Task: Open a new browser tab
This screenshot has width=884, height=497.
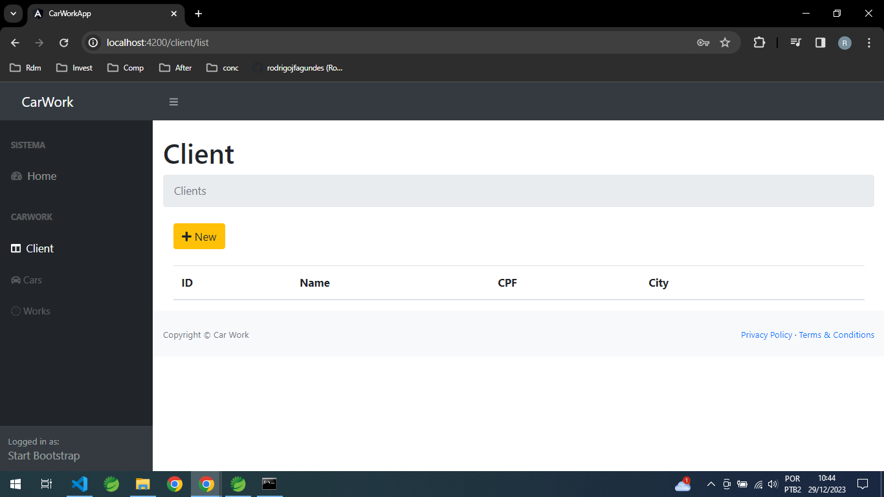Action: point(198,14)
